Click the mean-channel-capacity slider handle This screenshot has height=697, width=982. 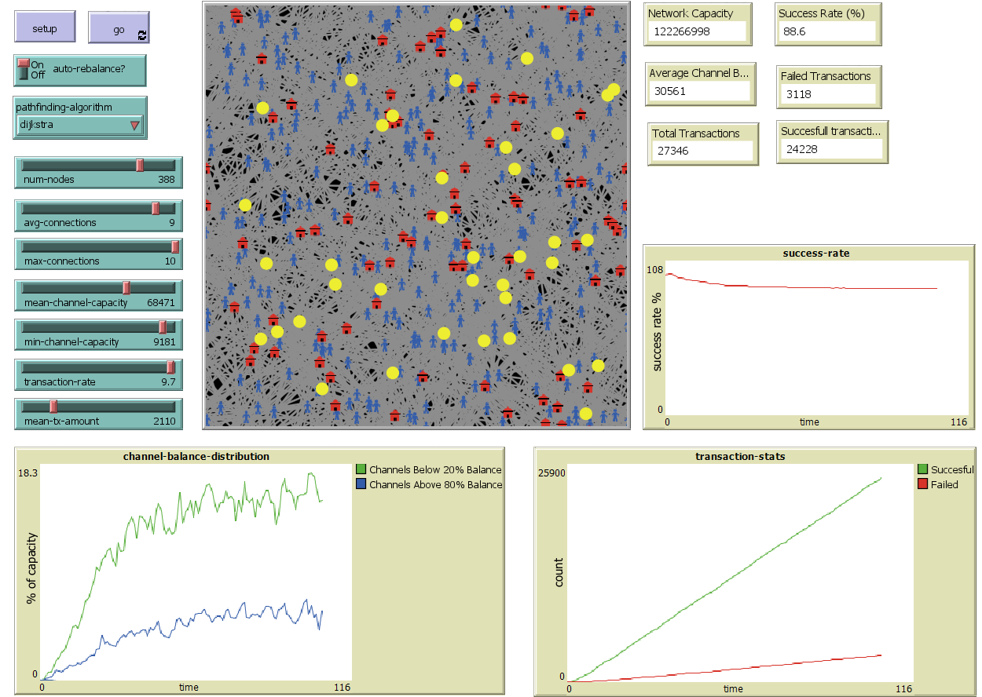tap(126, 287)
